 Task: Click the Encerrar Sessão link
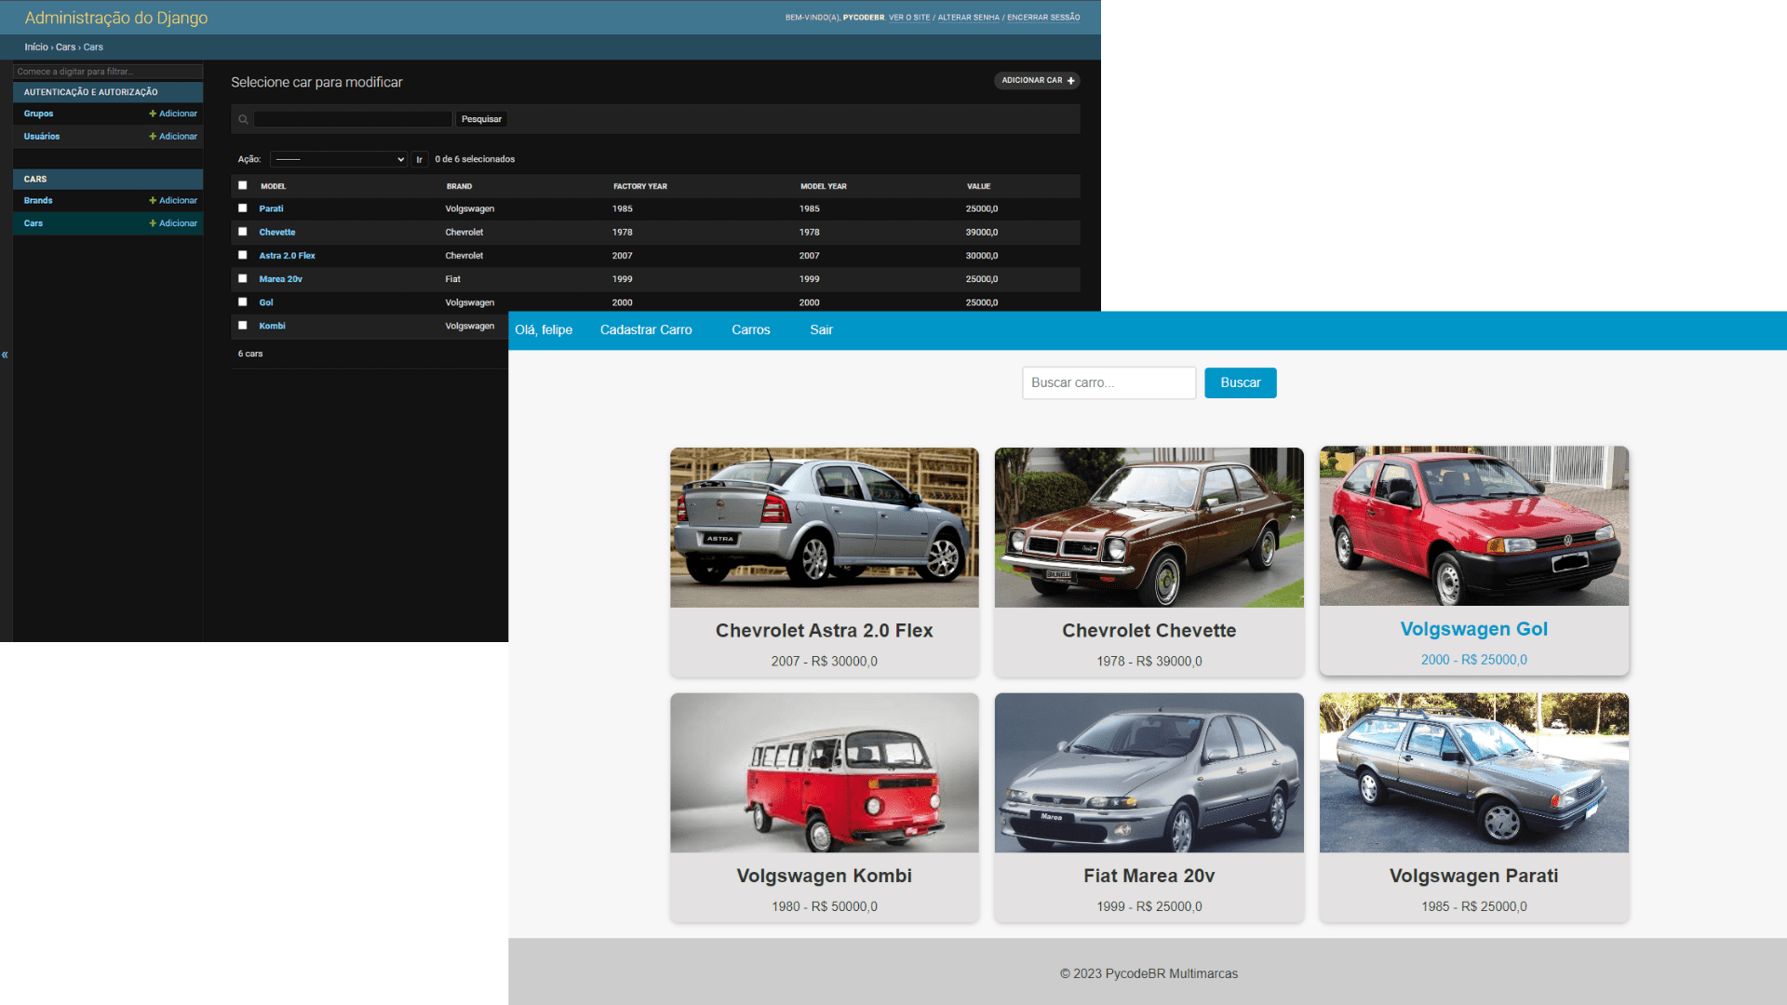pos(1043,18)
